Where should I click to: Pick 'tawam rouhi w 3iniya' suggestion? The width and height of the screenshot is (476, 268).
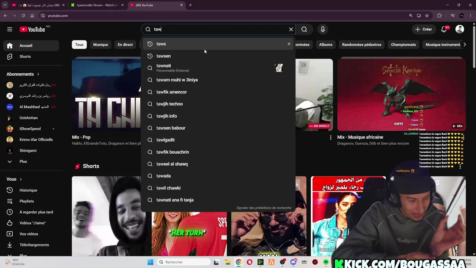tap(218, 80)
